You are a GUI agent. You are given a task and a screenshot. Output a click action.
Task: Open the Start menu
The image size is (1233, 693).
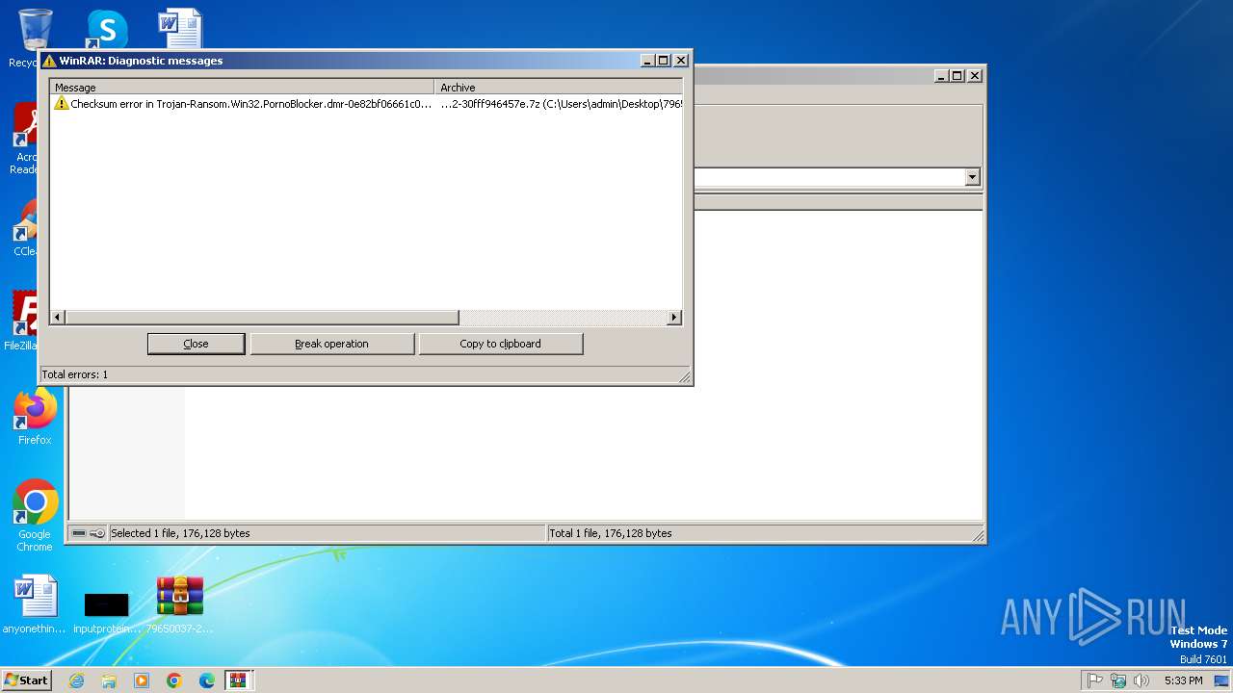point(26,680)
